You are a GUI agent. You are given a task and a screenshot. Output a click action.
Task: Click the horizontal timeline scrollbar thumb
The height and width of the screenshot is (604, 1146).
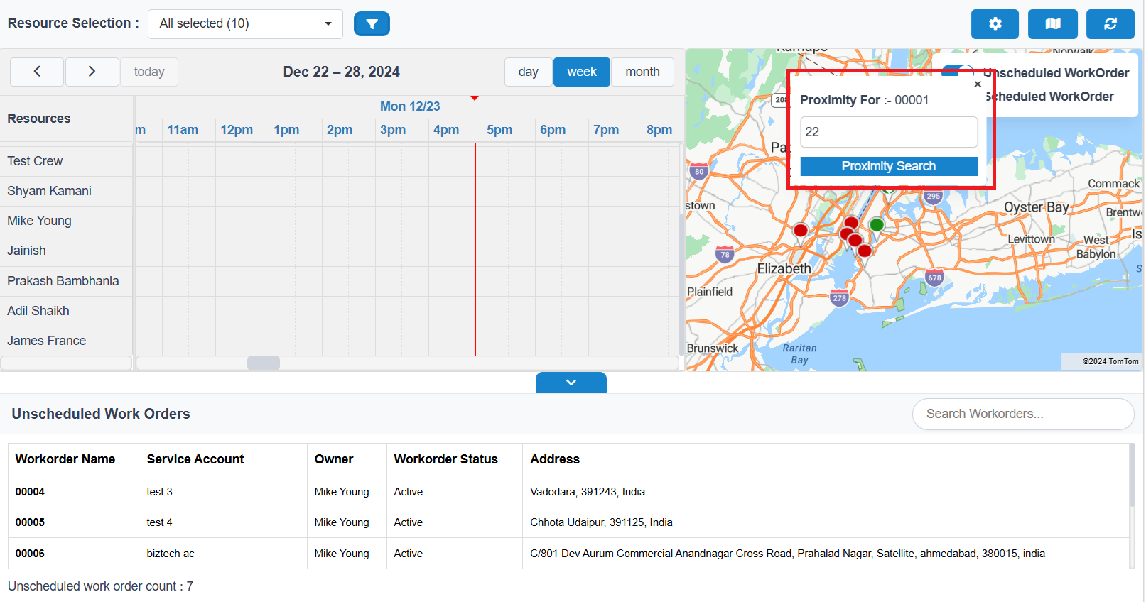coord(264,363)
